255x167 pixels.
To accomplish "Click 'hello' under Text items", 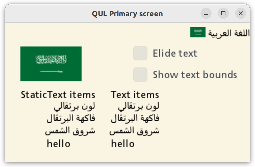I will [x=123, y=144].
